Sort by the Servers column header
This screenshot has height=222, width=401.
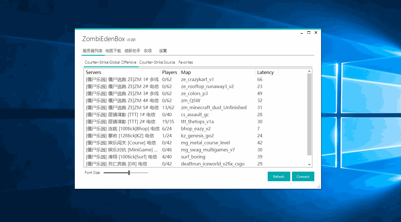click(x=122, y=72)
